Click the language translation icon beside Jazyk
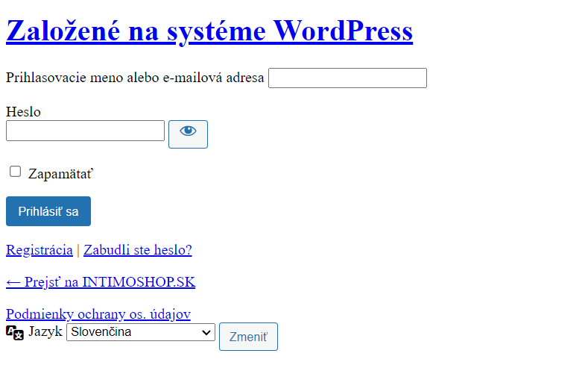The height and width of the screenshot is (368, 585). pos(15,332)
